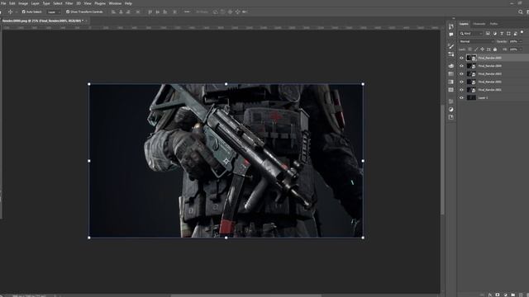Click align left edges icon
529x297 pixels.
pos(114,12)
